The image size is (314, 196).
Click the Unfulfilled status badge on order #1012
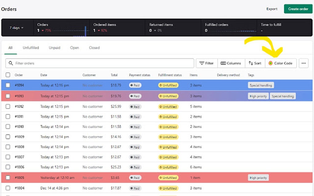[x=168, y=107]
